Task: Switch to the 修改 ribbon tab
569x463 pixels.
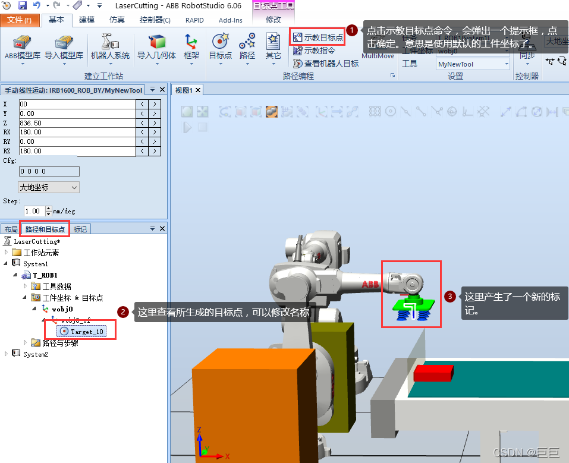Action: point(274,20)
